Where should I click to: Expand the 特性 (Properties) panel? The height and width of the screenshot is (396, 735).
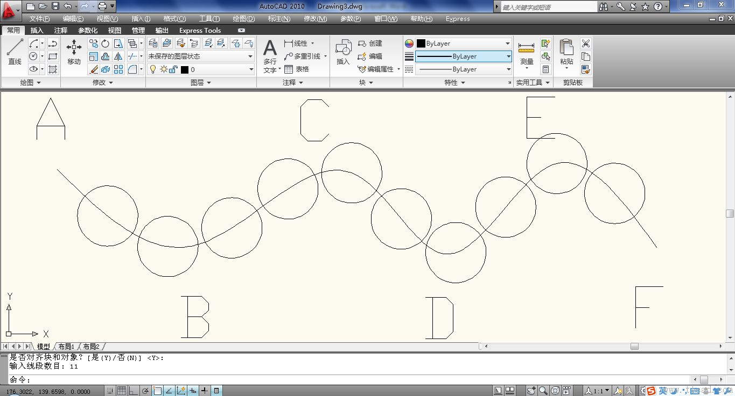pyautogui.click(x=455, y=82)
